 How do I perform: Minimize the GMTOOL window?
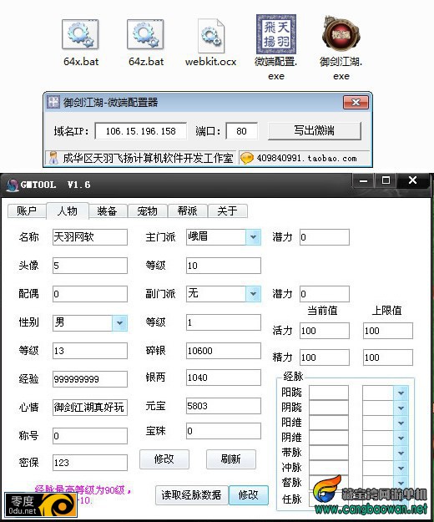click(x=363, y=180)
